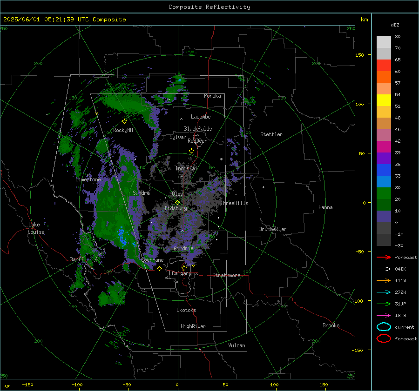Pick the dark orange 57–60 dBZ swatch
419x391 pixels.
(384, 77)
